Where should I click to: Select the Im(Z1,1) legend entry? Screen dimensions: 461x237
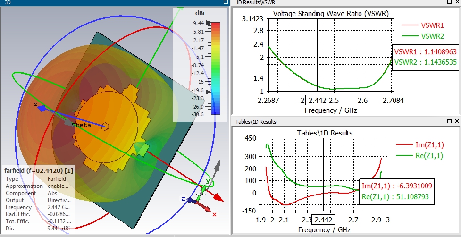pos(420,144)
